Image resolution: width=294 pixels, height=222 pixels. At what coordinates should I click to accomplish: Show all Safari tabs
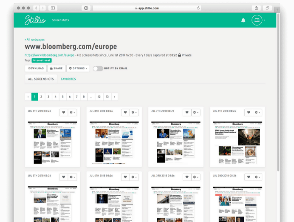pyautogui.click(x=267, y=8)
